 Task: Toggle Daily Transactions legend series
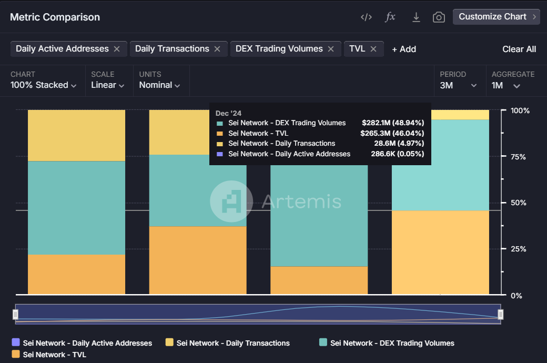(x=227, y=343)
